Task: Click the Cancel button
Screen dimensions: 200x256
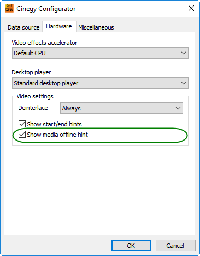Action: [175, 246]
